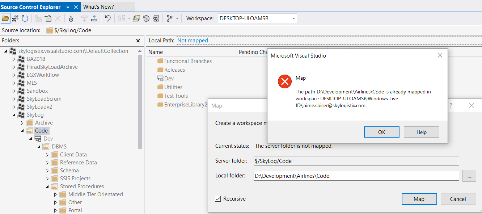Click the Compare Folders toolbar icon
482x214 pixels.
pyautogui.click(x=136, y=18)
